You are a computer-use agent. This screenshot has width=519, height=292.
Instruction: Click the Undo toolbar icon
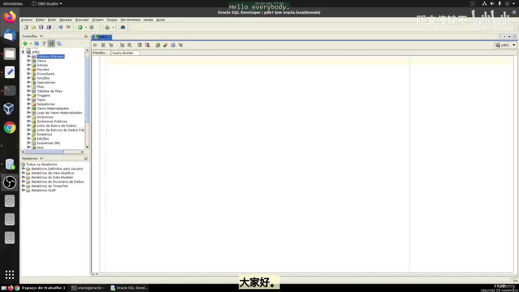coord(60,27)
